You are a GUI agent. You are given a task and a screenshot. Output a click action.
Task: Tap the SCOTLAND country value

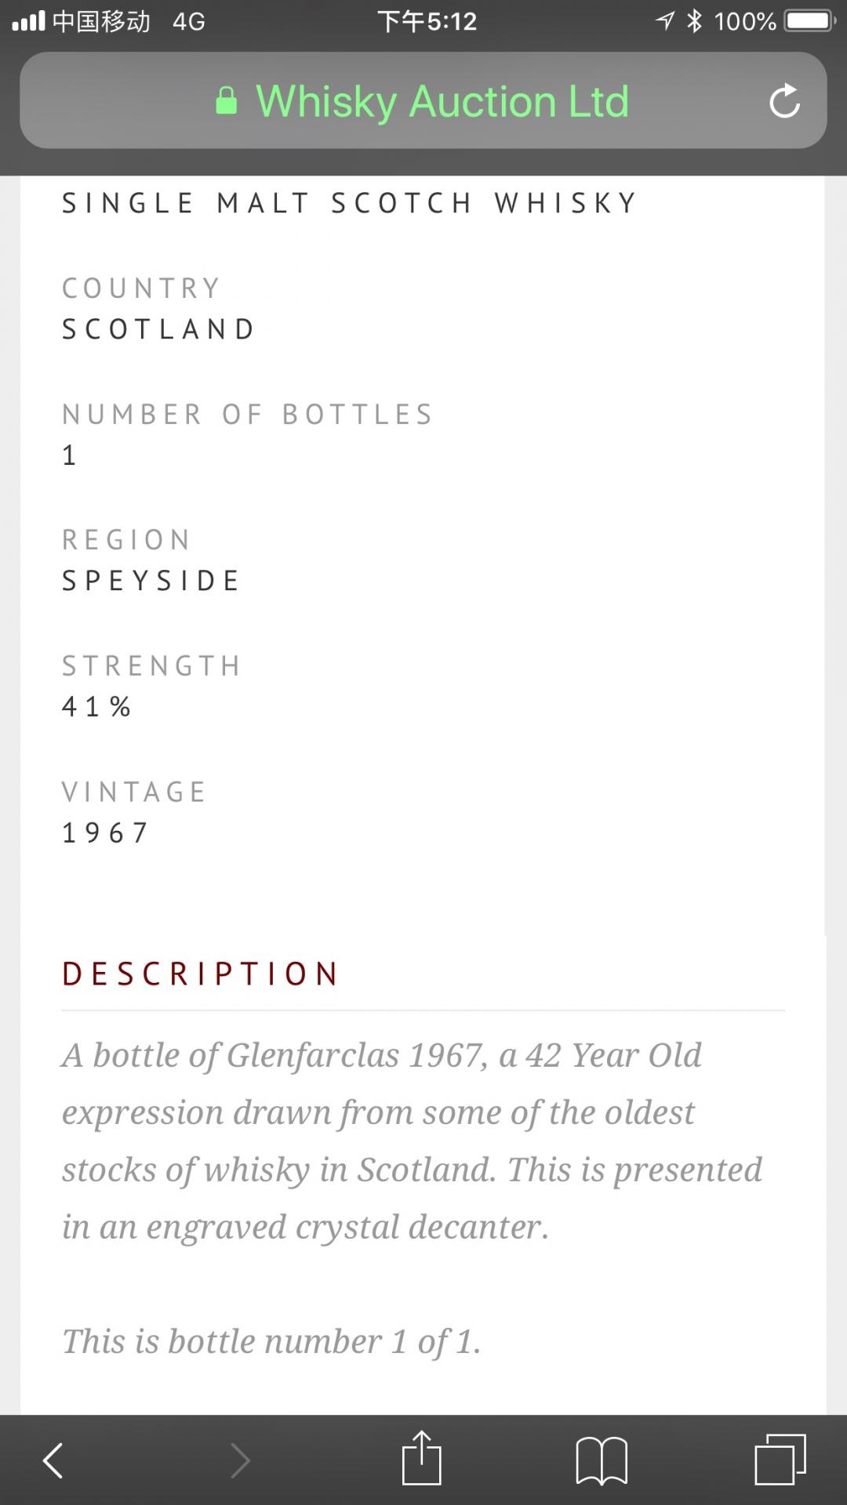159,329
